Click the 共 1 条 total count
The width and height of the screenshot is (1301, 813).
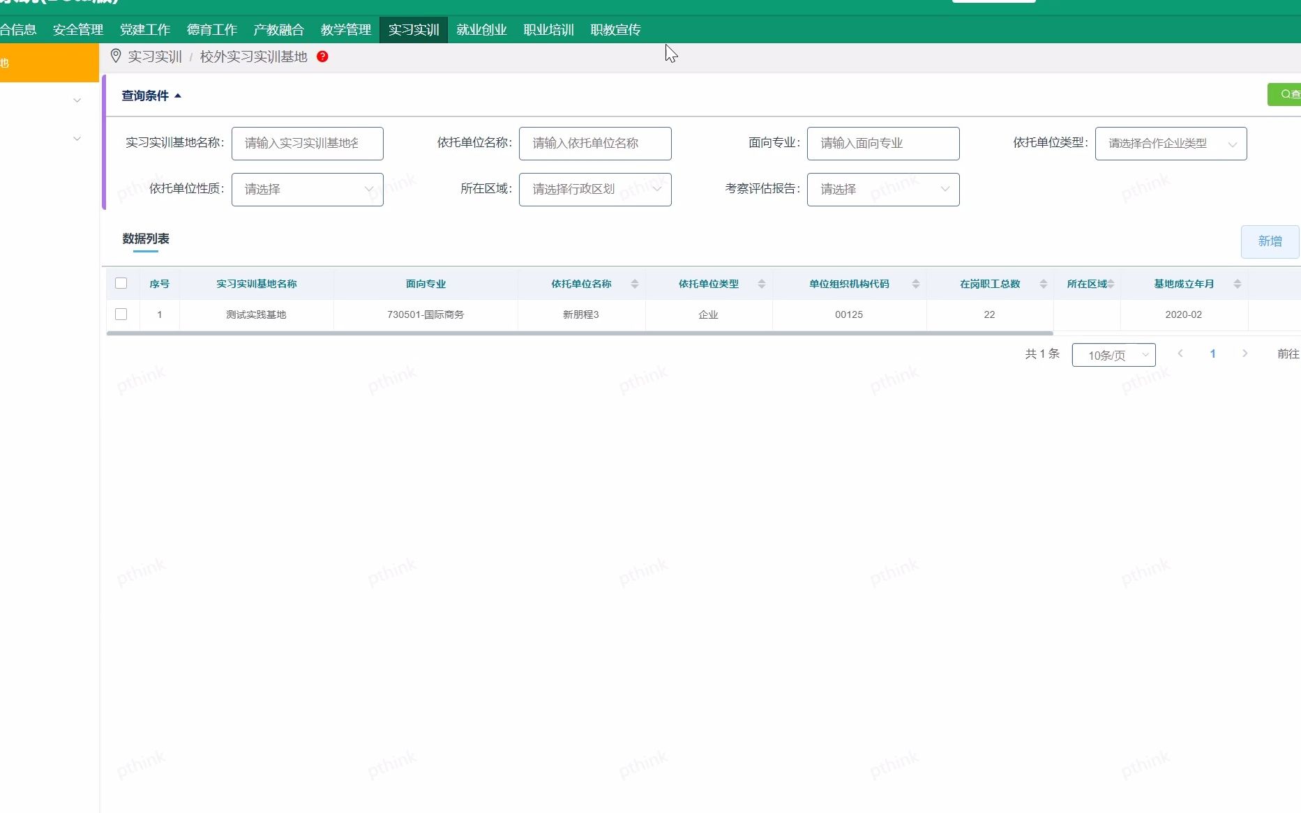[x=1042, y=354]
